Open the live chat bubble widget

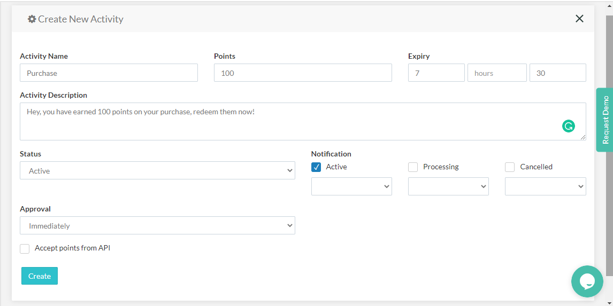click(587, 281)
